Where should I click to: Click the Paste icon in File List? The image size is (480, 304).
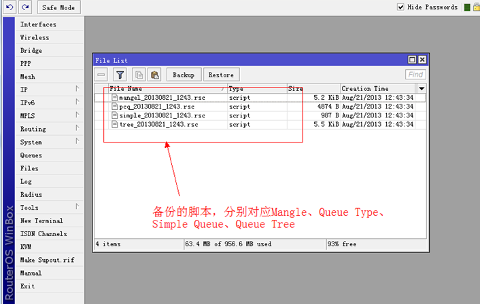tap(154, 75)
